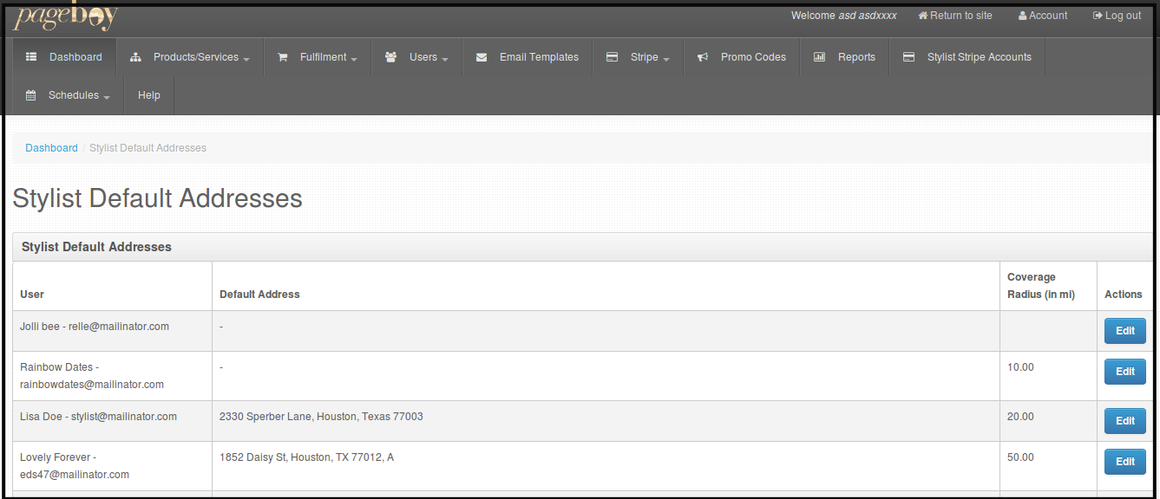The height and width of the screenshot is (499, 1160).
Task: Click the home icon beside Return to site
Action: (x=923, y=16)
